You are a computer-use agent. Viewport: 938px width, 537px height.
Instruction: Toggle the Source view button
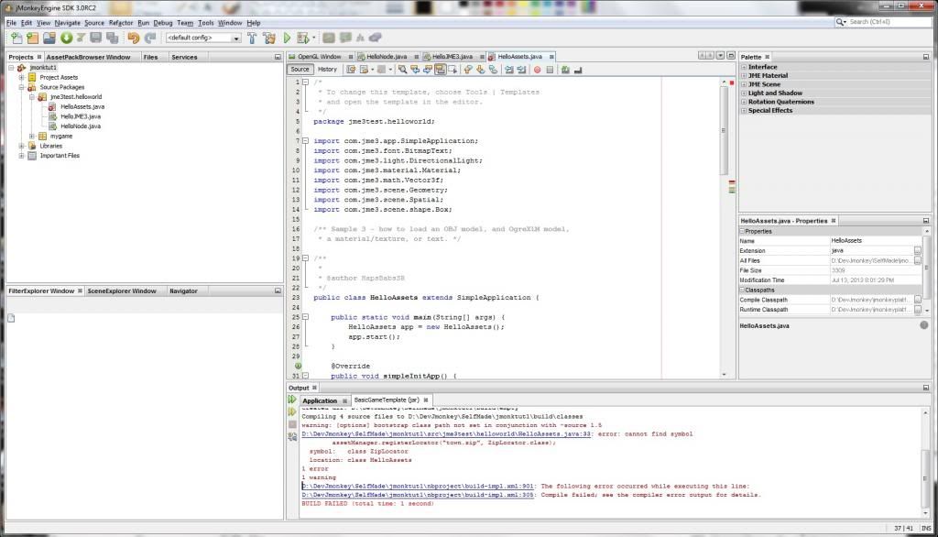point(300,69)
